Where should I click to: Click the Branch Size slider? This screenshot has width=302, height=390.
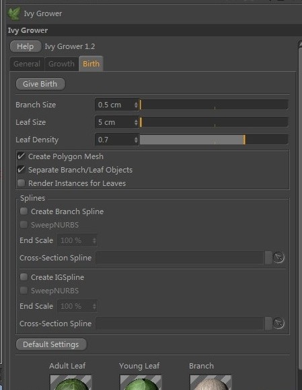[x=214, y=105]
